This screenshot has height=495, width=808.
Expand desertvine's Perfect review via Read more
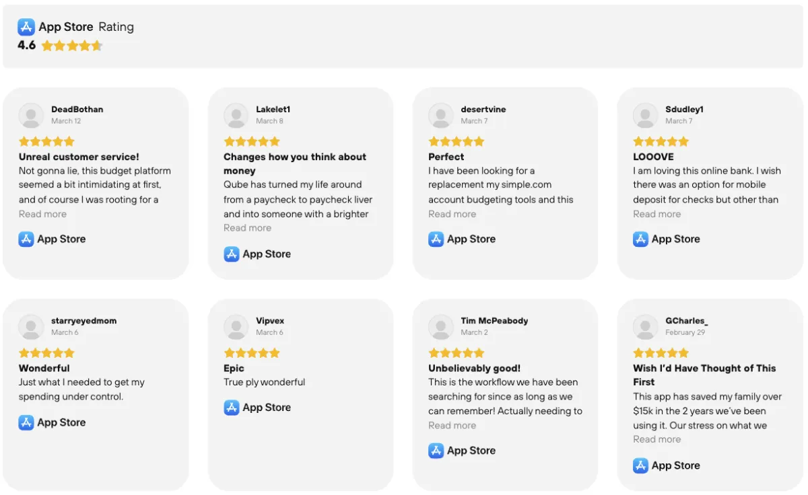[452, 214]
